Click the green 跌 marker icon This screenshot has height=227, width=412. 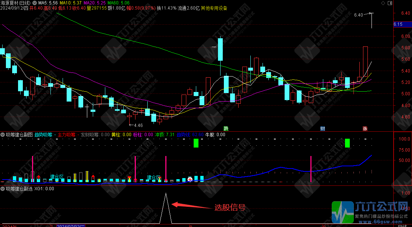(x=226, y=128)
